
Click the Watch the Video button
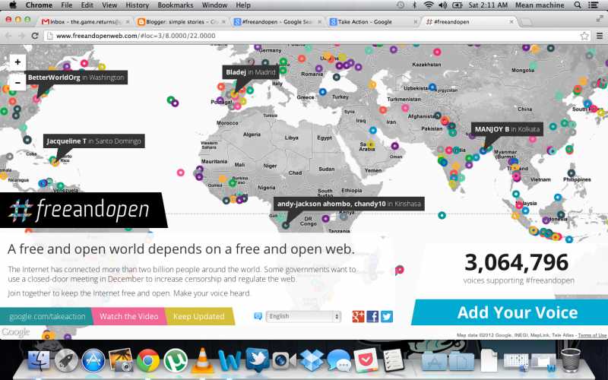point(128,316)
